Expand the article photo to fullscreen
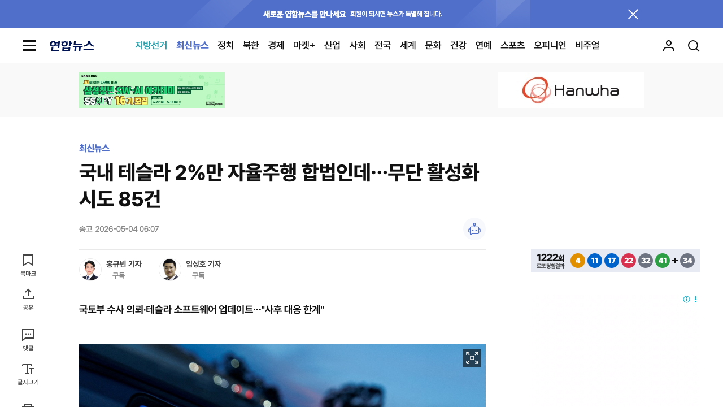This screenshot has width=723, height=407. (472, 358)
